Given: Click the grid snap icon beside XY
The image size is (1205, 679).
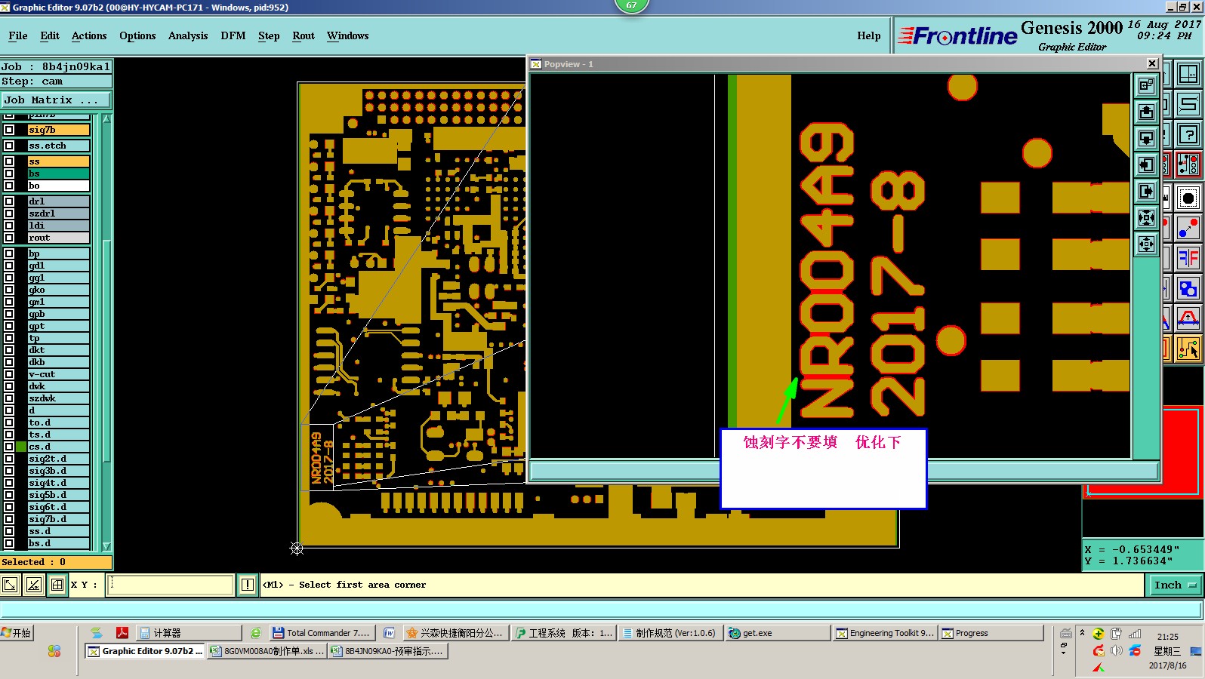Looking at the screenshot, I should [x=57, y=585].
